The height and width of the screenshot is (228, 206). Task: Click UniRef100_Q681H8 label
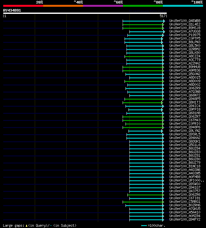pos(185,113)
